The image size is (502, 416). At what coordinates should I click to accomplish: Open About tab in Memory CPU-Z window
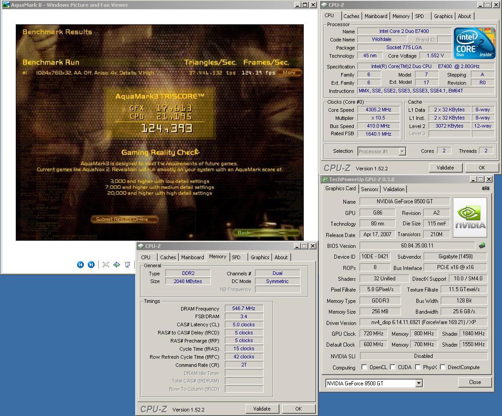point(281,257)
